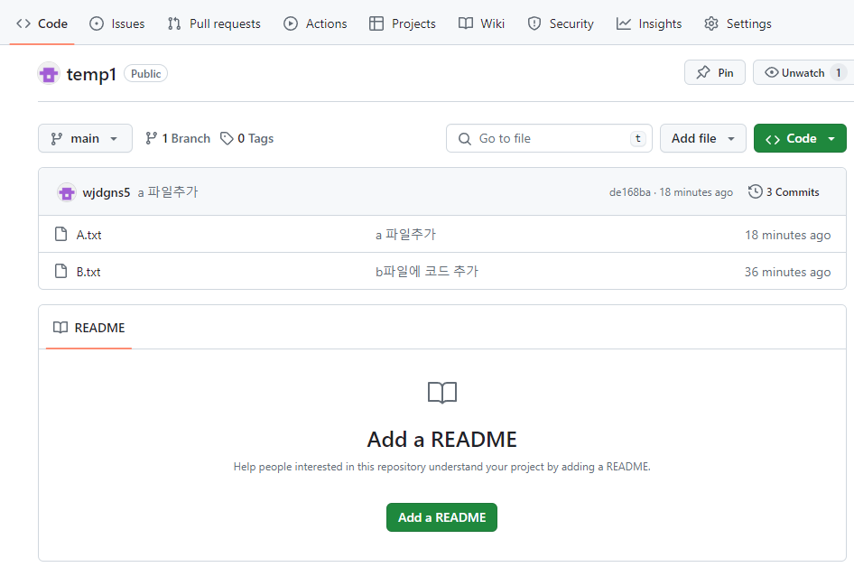The width and height of the screenshot is (854, 567).
Task: Click the green Add a README button
Action: 441,517
